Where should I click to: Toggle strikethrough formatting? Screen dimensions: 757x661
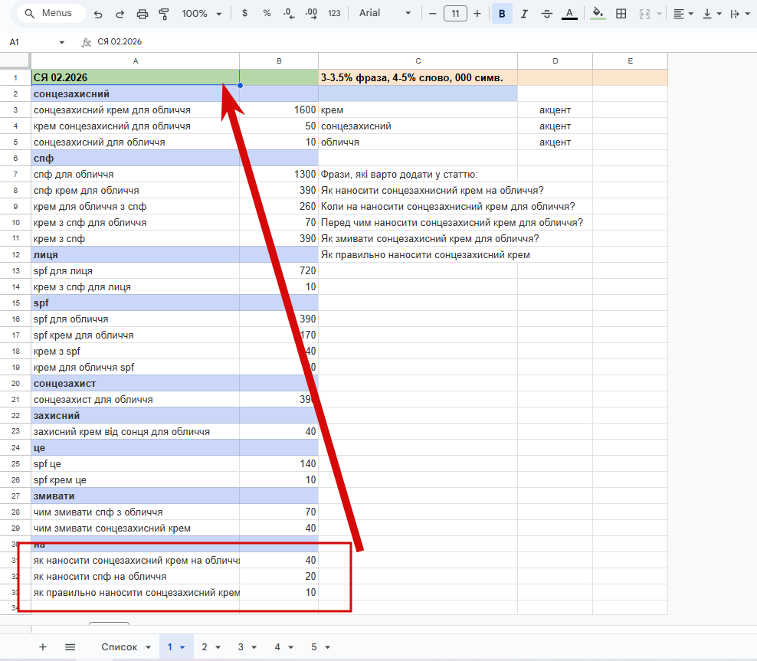pyautogui.click(x=546, y=14)
